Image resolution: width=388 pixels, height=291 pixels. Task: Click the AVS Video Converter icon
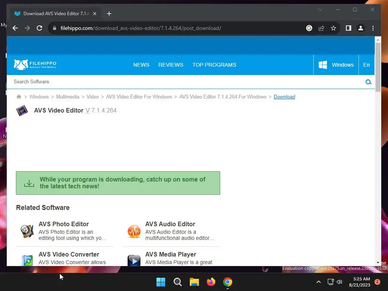[27, 261]
